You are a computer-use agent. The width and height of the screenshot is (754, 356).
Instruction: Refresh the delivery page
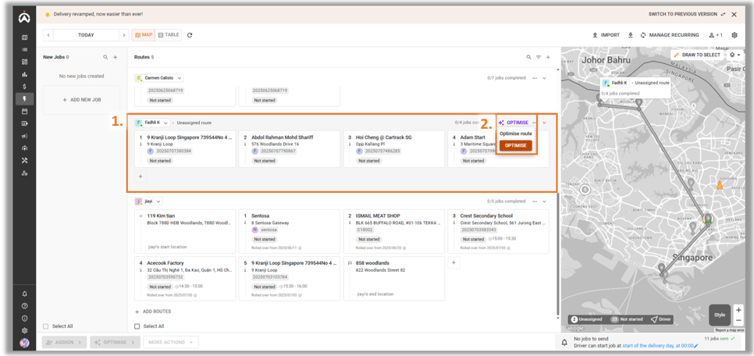click(190, 35)
